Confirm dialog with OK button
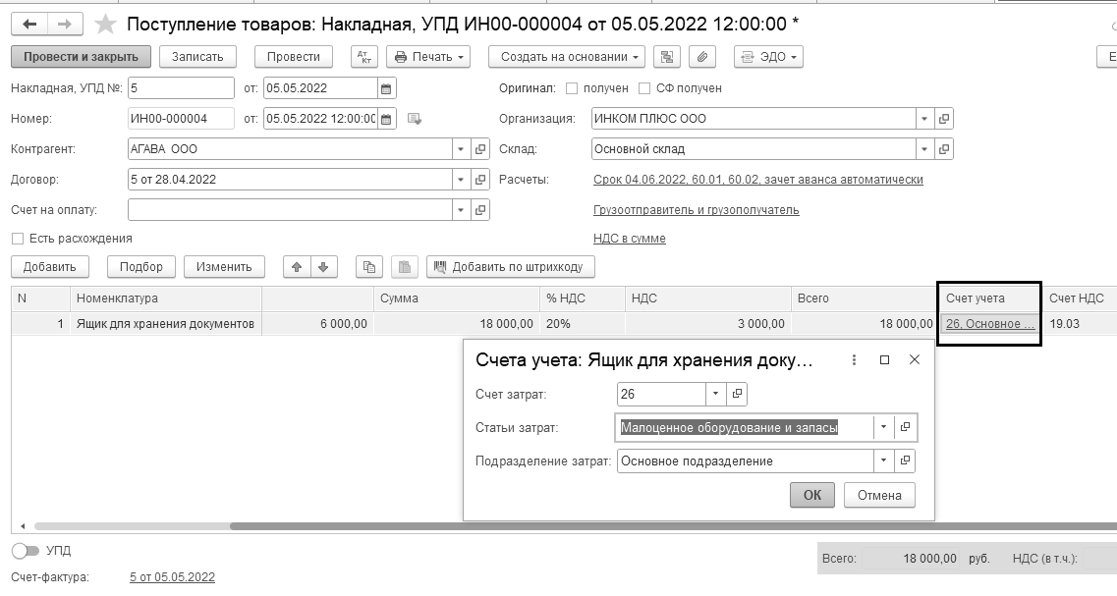The image size is (1117, 596). (x=812, y=495)
